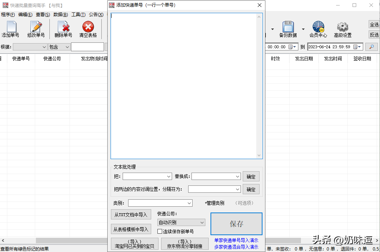Open 高级设置 advanced settings gear

click(343, 29)
